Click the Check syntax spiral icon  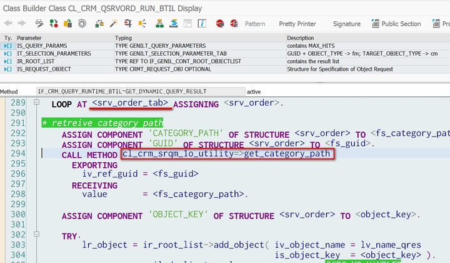coord(82,24)
